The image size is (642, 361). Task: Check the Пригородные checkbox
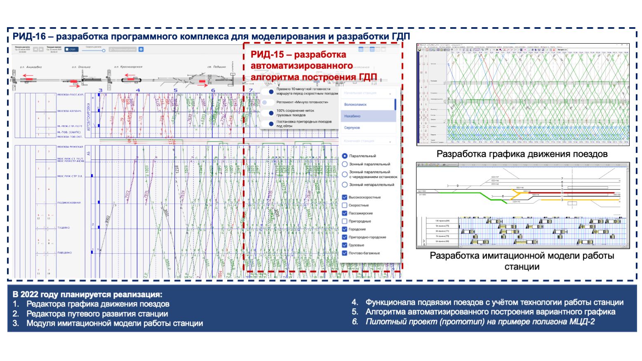coord(345,221)
